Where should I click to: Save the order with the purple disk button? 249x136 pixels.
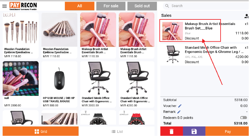(194, 131)
